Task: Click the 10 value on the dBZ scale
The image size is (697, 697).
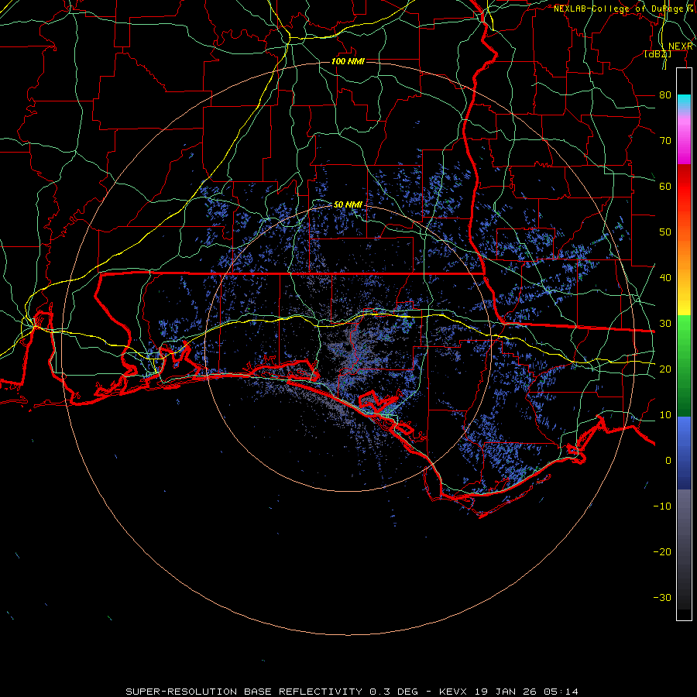Action: (x=665, y=415)
